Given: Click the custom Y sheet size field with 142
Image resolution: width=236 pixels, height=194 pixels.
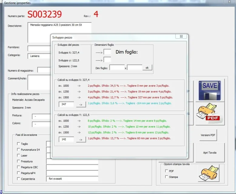Looking at the screenshot, I should pyautogui.click(x=66, y=139).
